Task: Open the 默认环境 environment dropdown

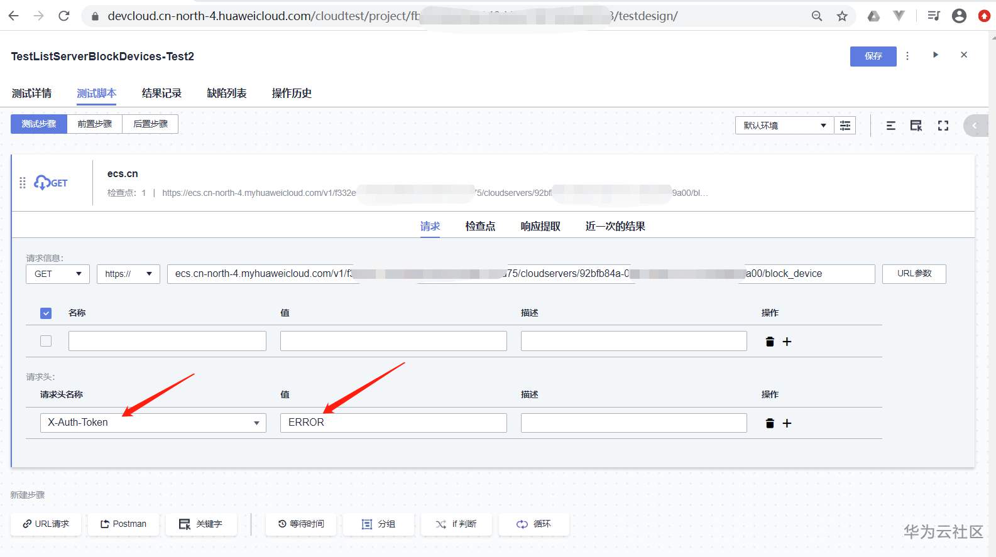Action: tap(784, 126)
